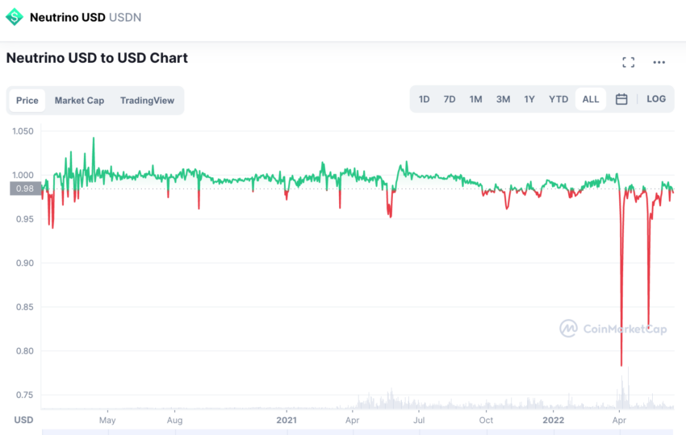
Task: Click the April 2022 price crash low point
Action: [621, 365]
